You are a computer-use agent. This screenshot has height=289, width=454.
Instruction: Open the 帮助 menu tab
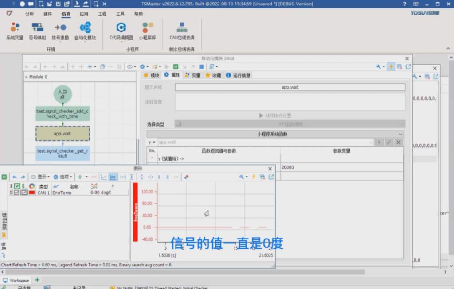tap(138, 14)
